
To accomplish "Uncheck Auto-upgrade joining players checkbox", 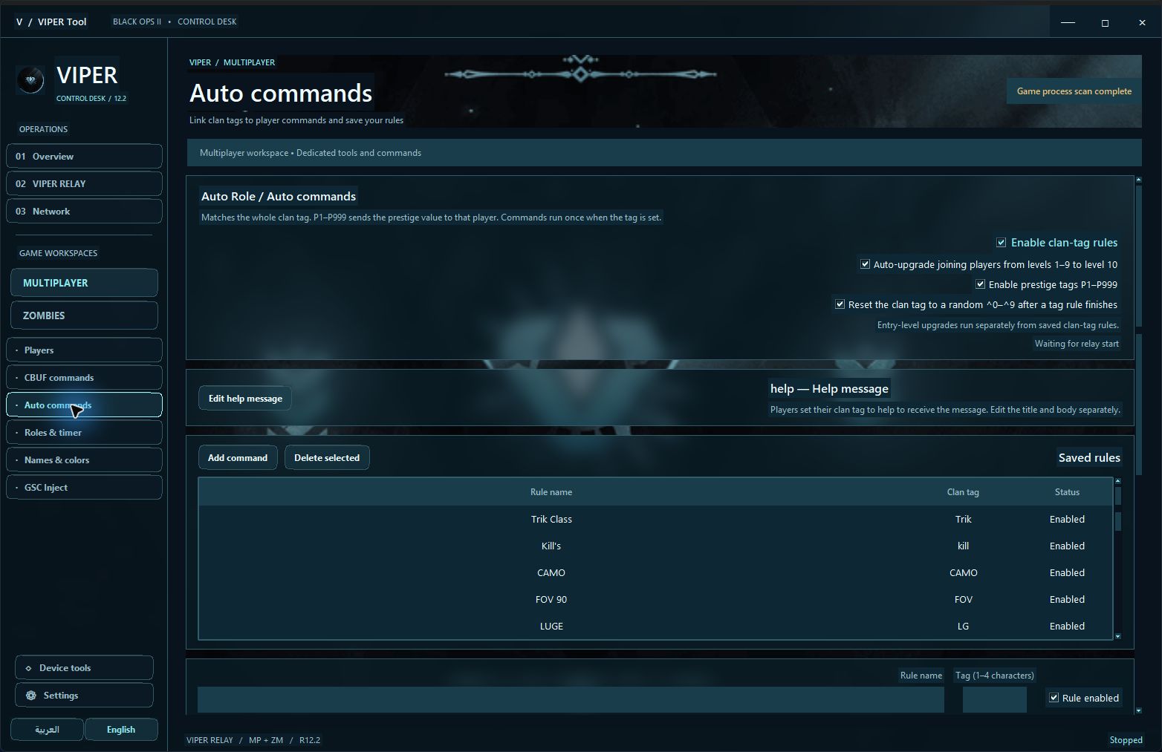I will [865, 264].
